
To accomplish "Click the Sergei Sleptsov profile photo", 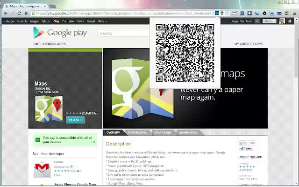I will (282, 21).
